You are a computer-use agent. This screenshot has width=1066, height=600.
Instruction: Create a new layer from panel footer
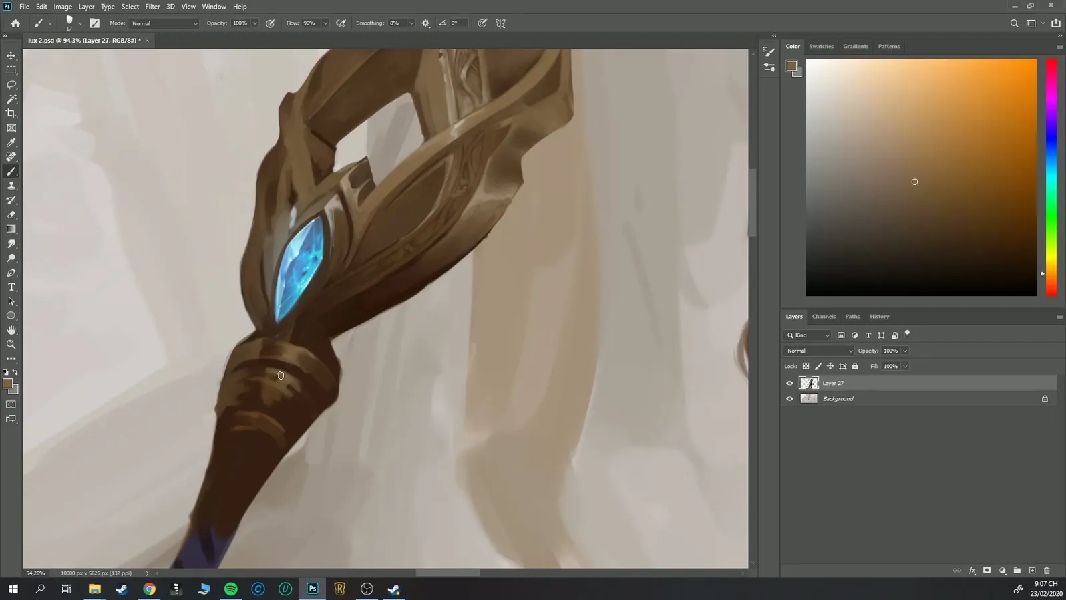point(1032,571)
